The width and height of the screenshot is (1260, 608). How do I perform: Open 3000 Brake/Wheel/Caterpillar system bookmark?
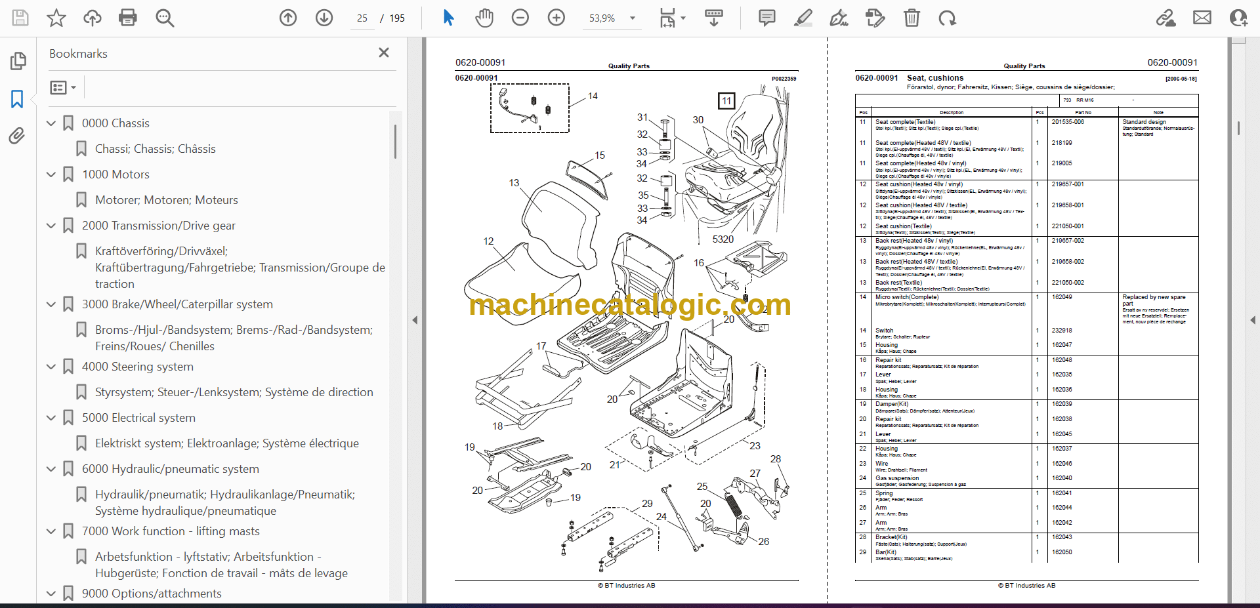177,304
